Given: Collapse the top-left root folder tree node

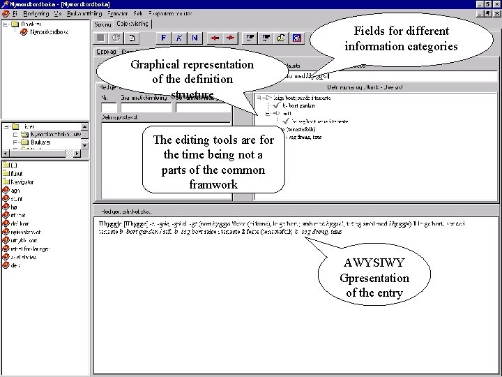Looking at the screenshot, I should pos(6,24).
